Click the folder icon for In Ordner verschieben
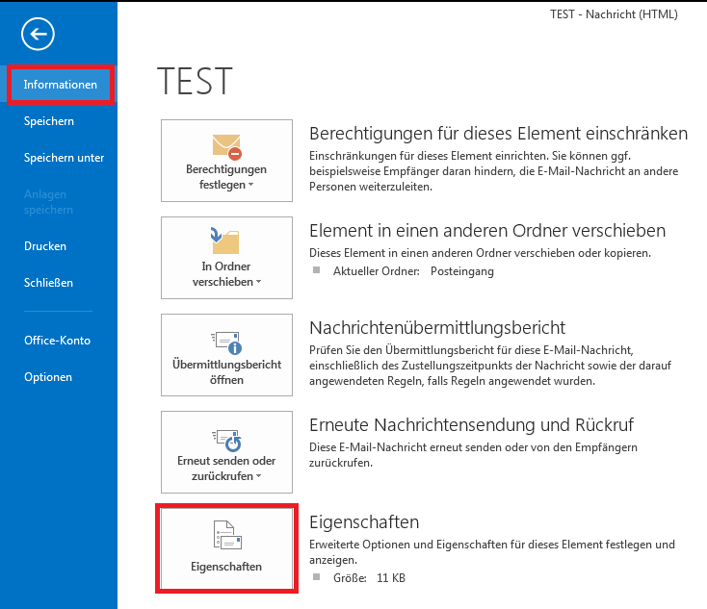707x609 pixels. (x=226, y=241)
